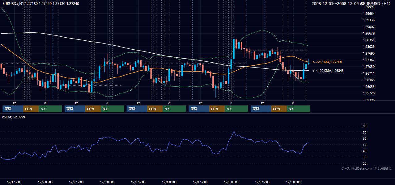Screen dimensions: 395x185
Task: Click the last day's LDN session block
Action: pyautogui.click(x=279, y=109)
